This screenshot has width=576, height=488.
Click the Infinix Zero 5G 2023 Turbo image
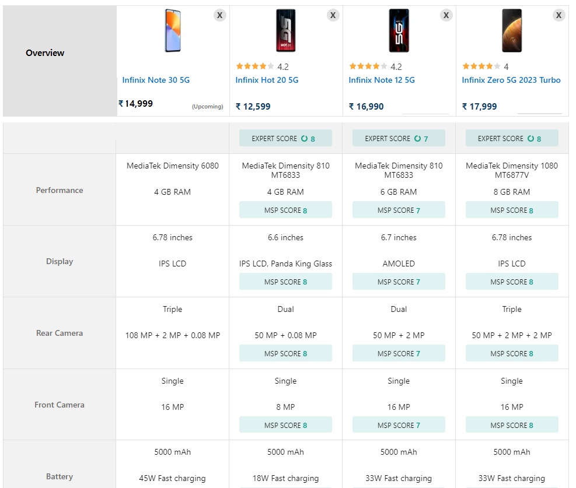512,31
